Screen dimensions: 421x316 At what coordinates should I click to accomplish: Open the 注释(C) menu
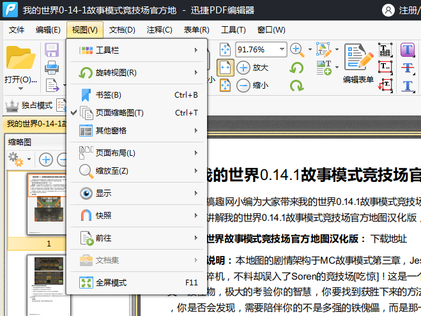click(x=159, y=30)
